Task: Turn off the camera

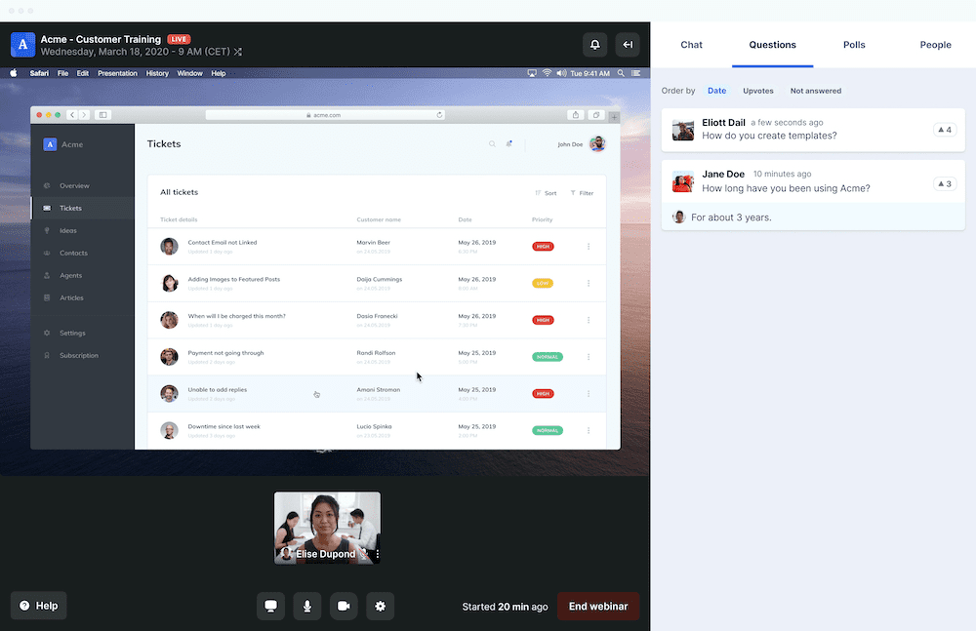Action: click(x=344, y=606)
